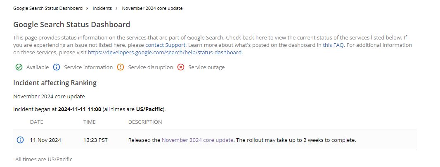Image resolution: width=440 pixels, height=167 pixels.
Task: Click the DESCRIPTION column header
Action: point(145,122)
